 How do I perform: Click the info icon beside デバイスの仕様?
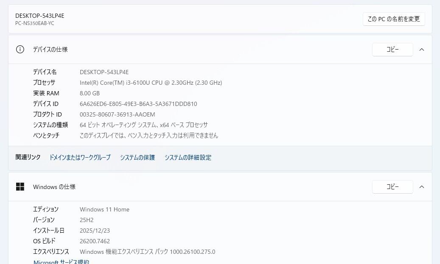pos(20,50)
